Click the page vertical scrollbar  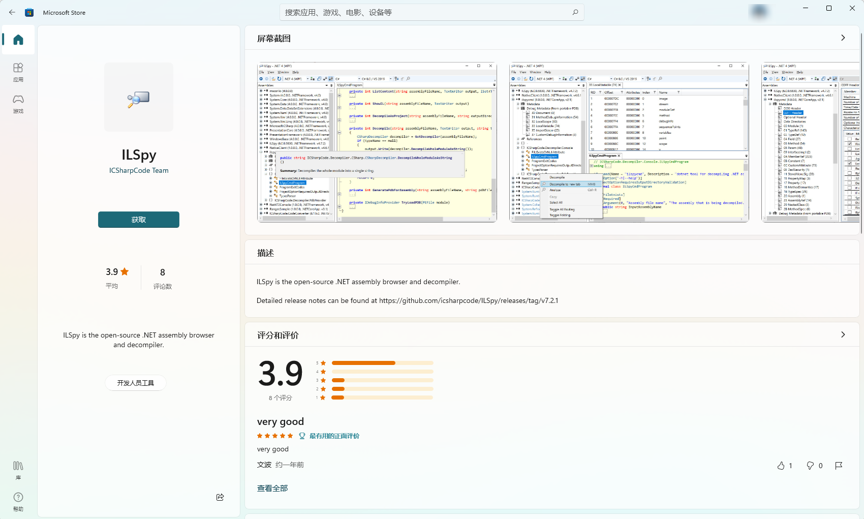pos(861,132)
